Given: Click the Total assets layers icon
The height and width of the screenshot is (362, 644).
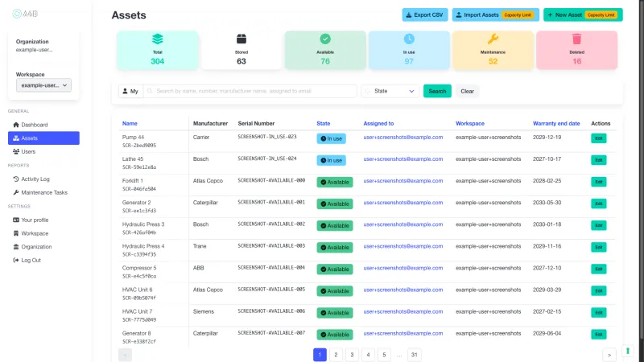Looking at the screenshot, I should (157, 39).
